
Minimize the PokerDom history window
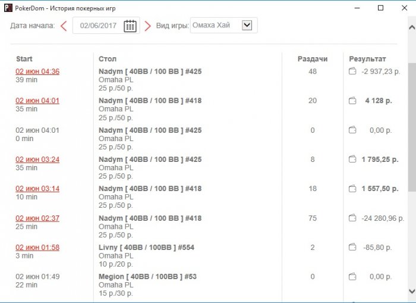[357, 8]
